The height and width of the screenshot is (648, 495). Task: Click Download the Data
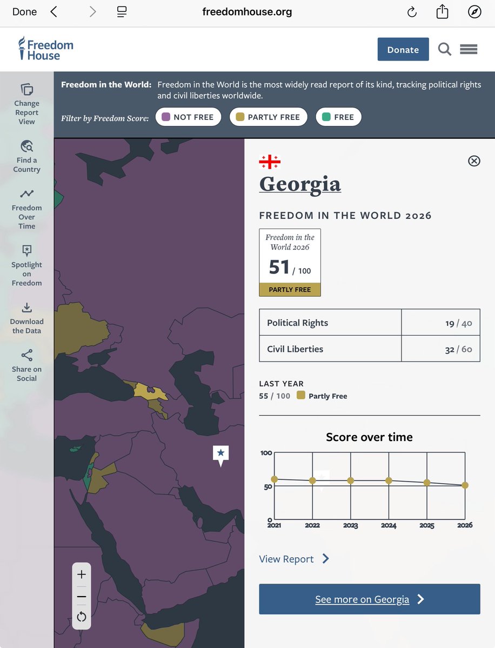coord(27,318)
